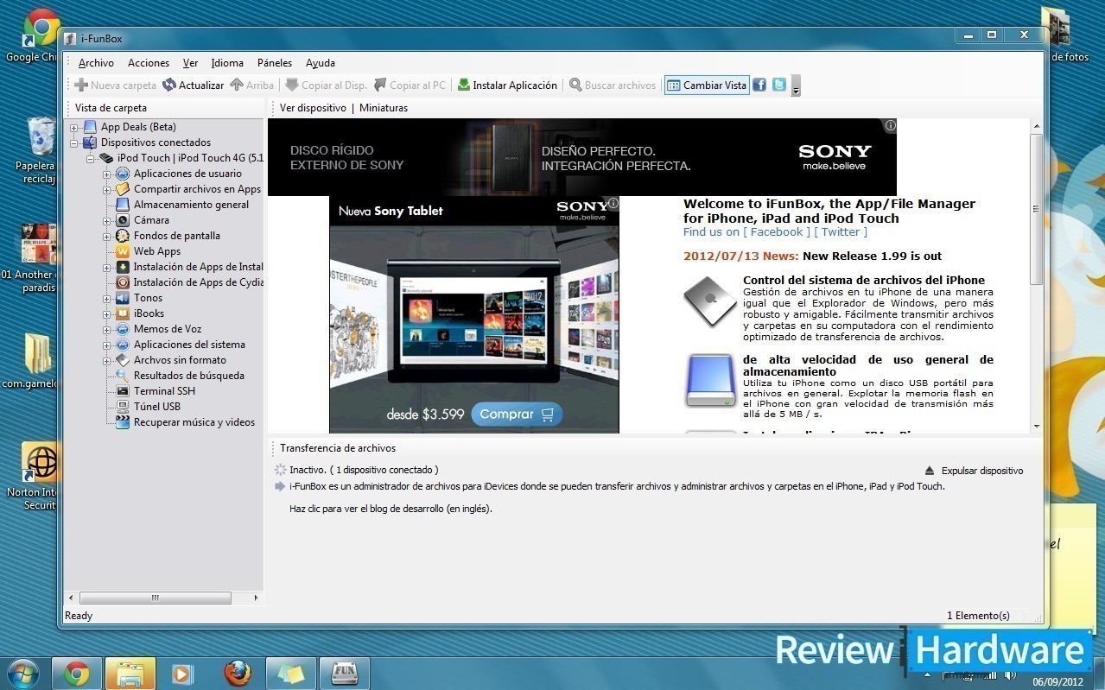
Task: Select Aplicaciones del sistema icon
Action: 123,345
